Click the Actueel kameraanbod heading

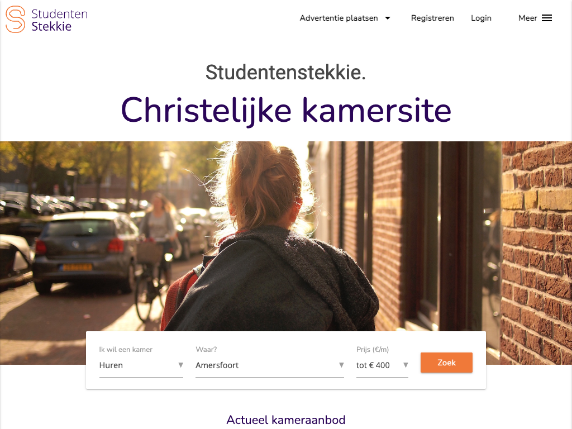click(286, 420)
